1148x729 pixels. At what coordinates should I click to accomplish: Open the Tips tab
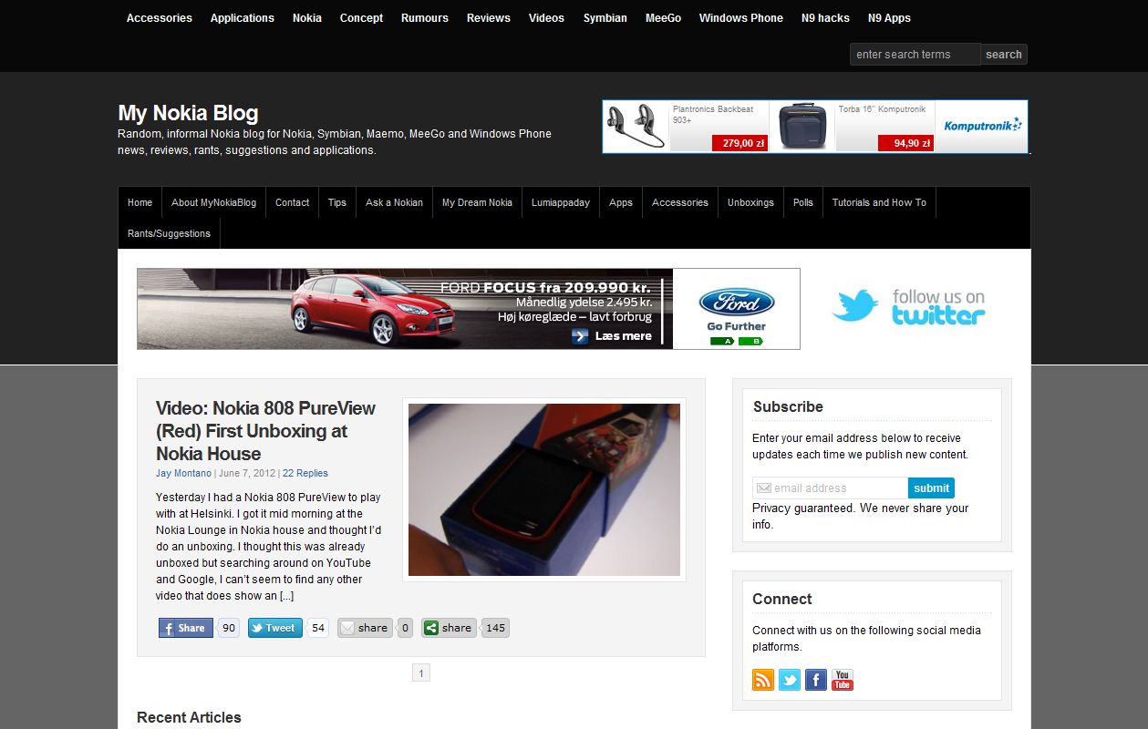337,202
